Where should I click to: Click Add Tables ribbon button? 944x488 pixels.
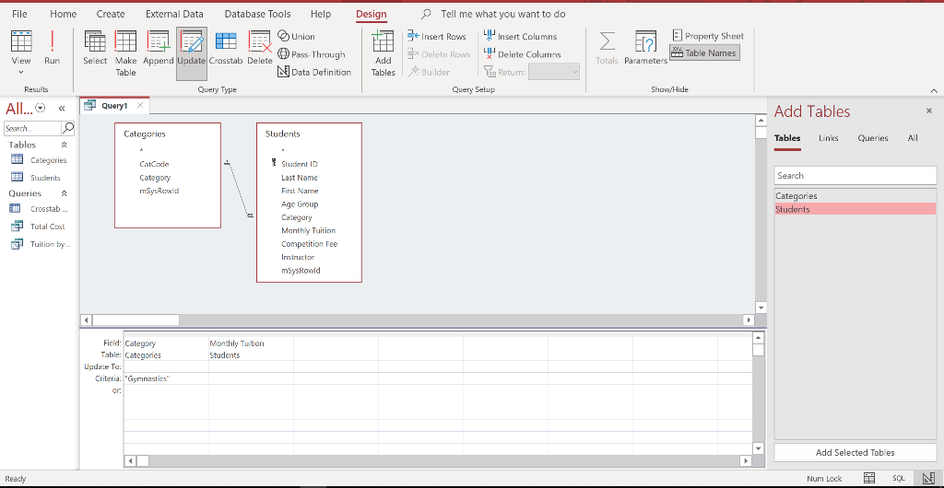click(x=383, y=53)
